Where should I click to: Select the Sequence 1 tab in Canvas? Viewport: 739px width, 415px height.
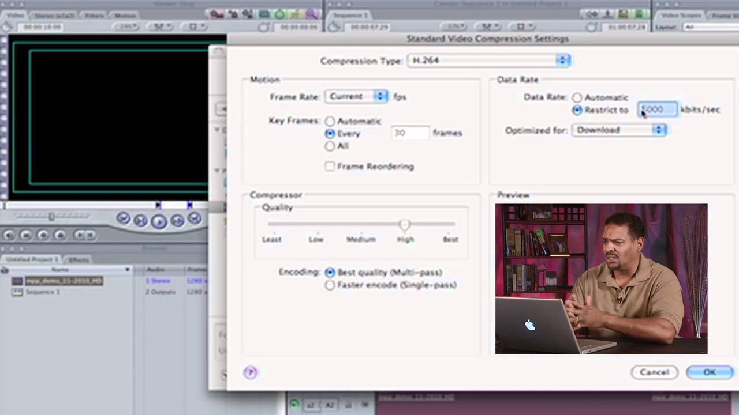350,16
